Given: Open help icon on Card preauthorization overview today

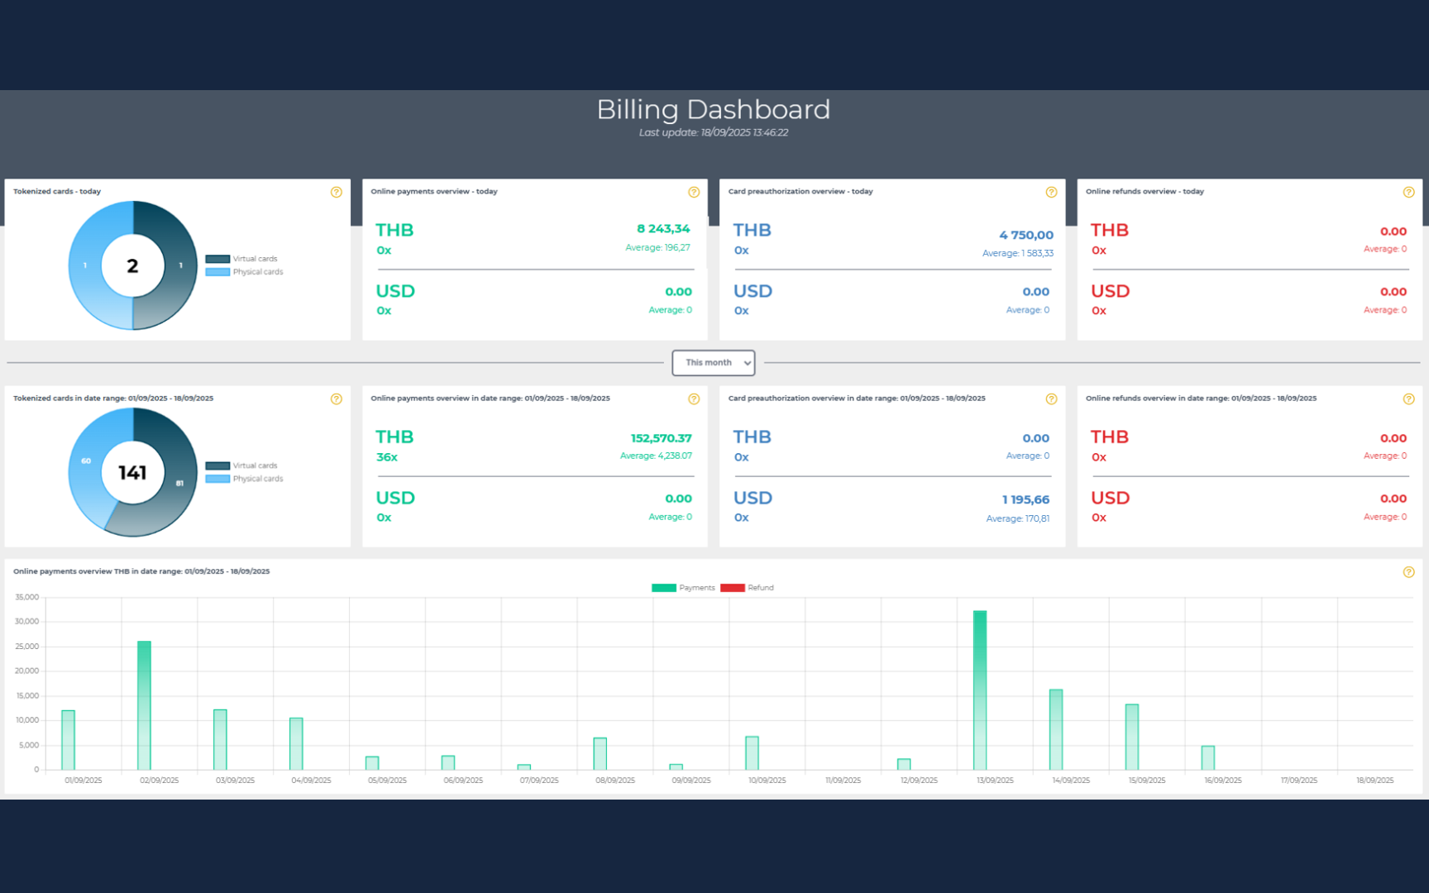Looking at the screenshot, I should click(1051, 192).
